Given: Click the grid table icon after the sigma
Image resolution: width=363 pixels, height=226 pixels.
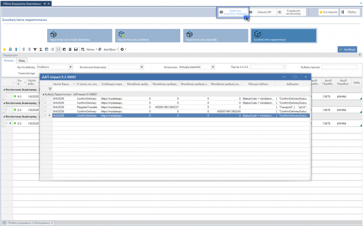Looking at the screenshot, I should (47, 49).
